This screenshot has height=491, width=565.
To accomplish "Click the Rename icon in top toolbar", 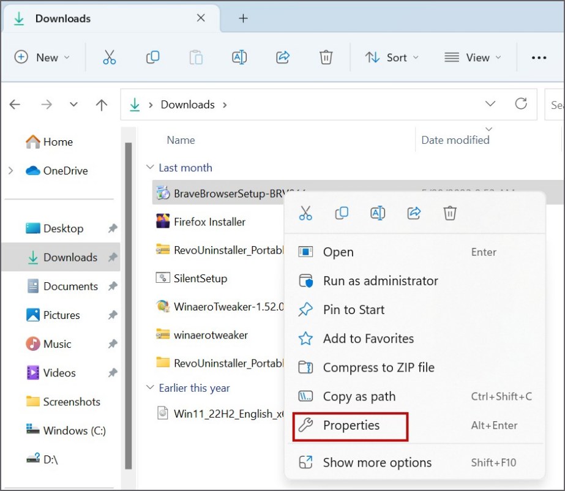I will [239, 58].
